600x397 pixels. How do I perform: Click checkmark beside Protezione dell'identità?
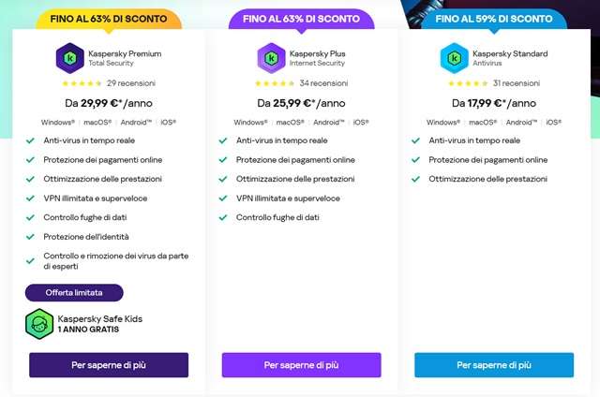[x=31, y=237]
